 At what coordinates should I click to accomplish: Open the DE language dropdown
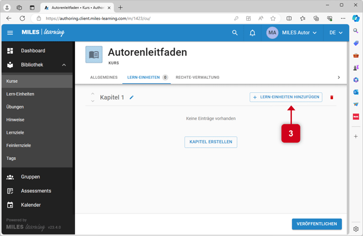[x=336, y=33]
